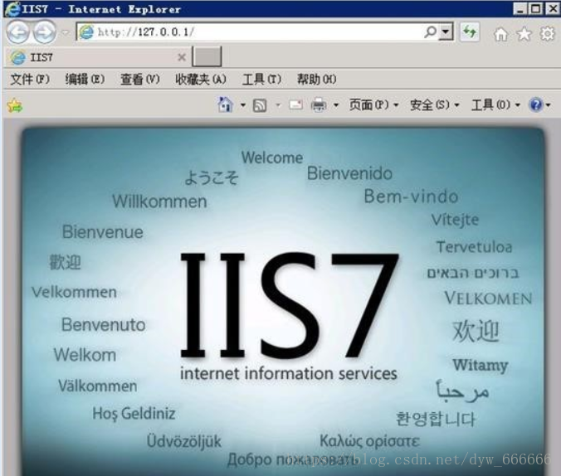Expand the address bar autocomplete dropdown arrow
The image size is (561, 476).
pos(446,32)
